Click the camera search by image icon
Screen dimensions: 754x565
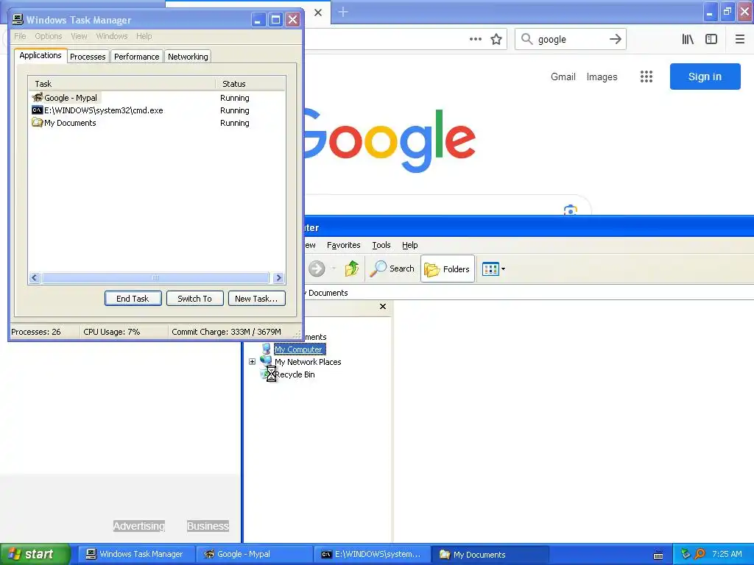(x=571, y=210)
